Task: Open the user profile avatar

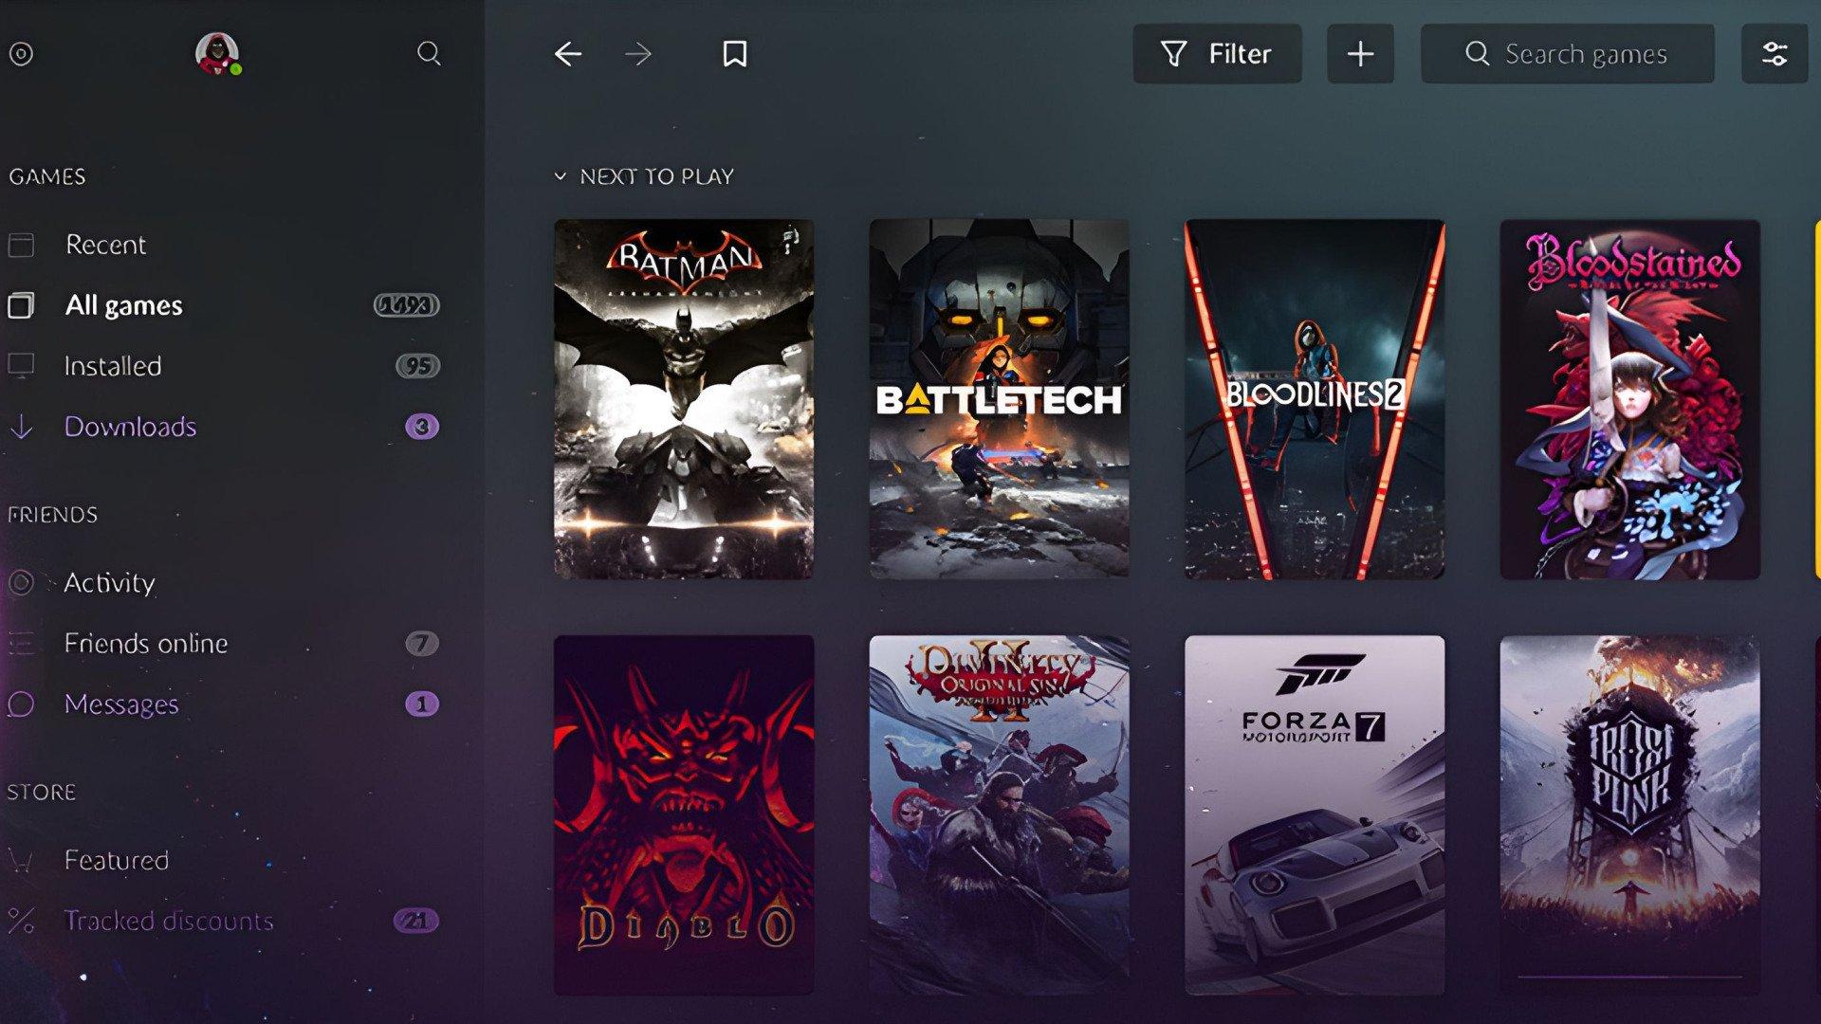Action: pos(217,53)
